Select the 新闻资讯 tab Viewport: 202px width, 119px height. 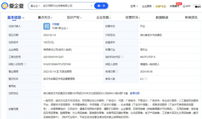click(x=191, y=17)
